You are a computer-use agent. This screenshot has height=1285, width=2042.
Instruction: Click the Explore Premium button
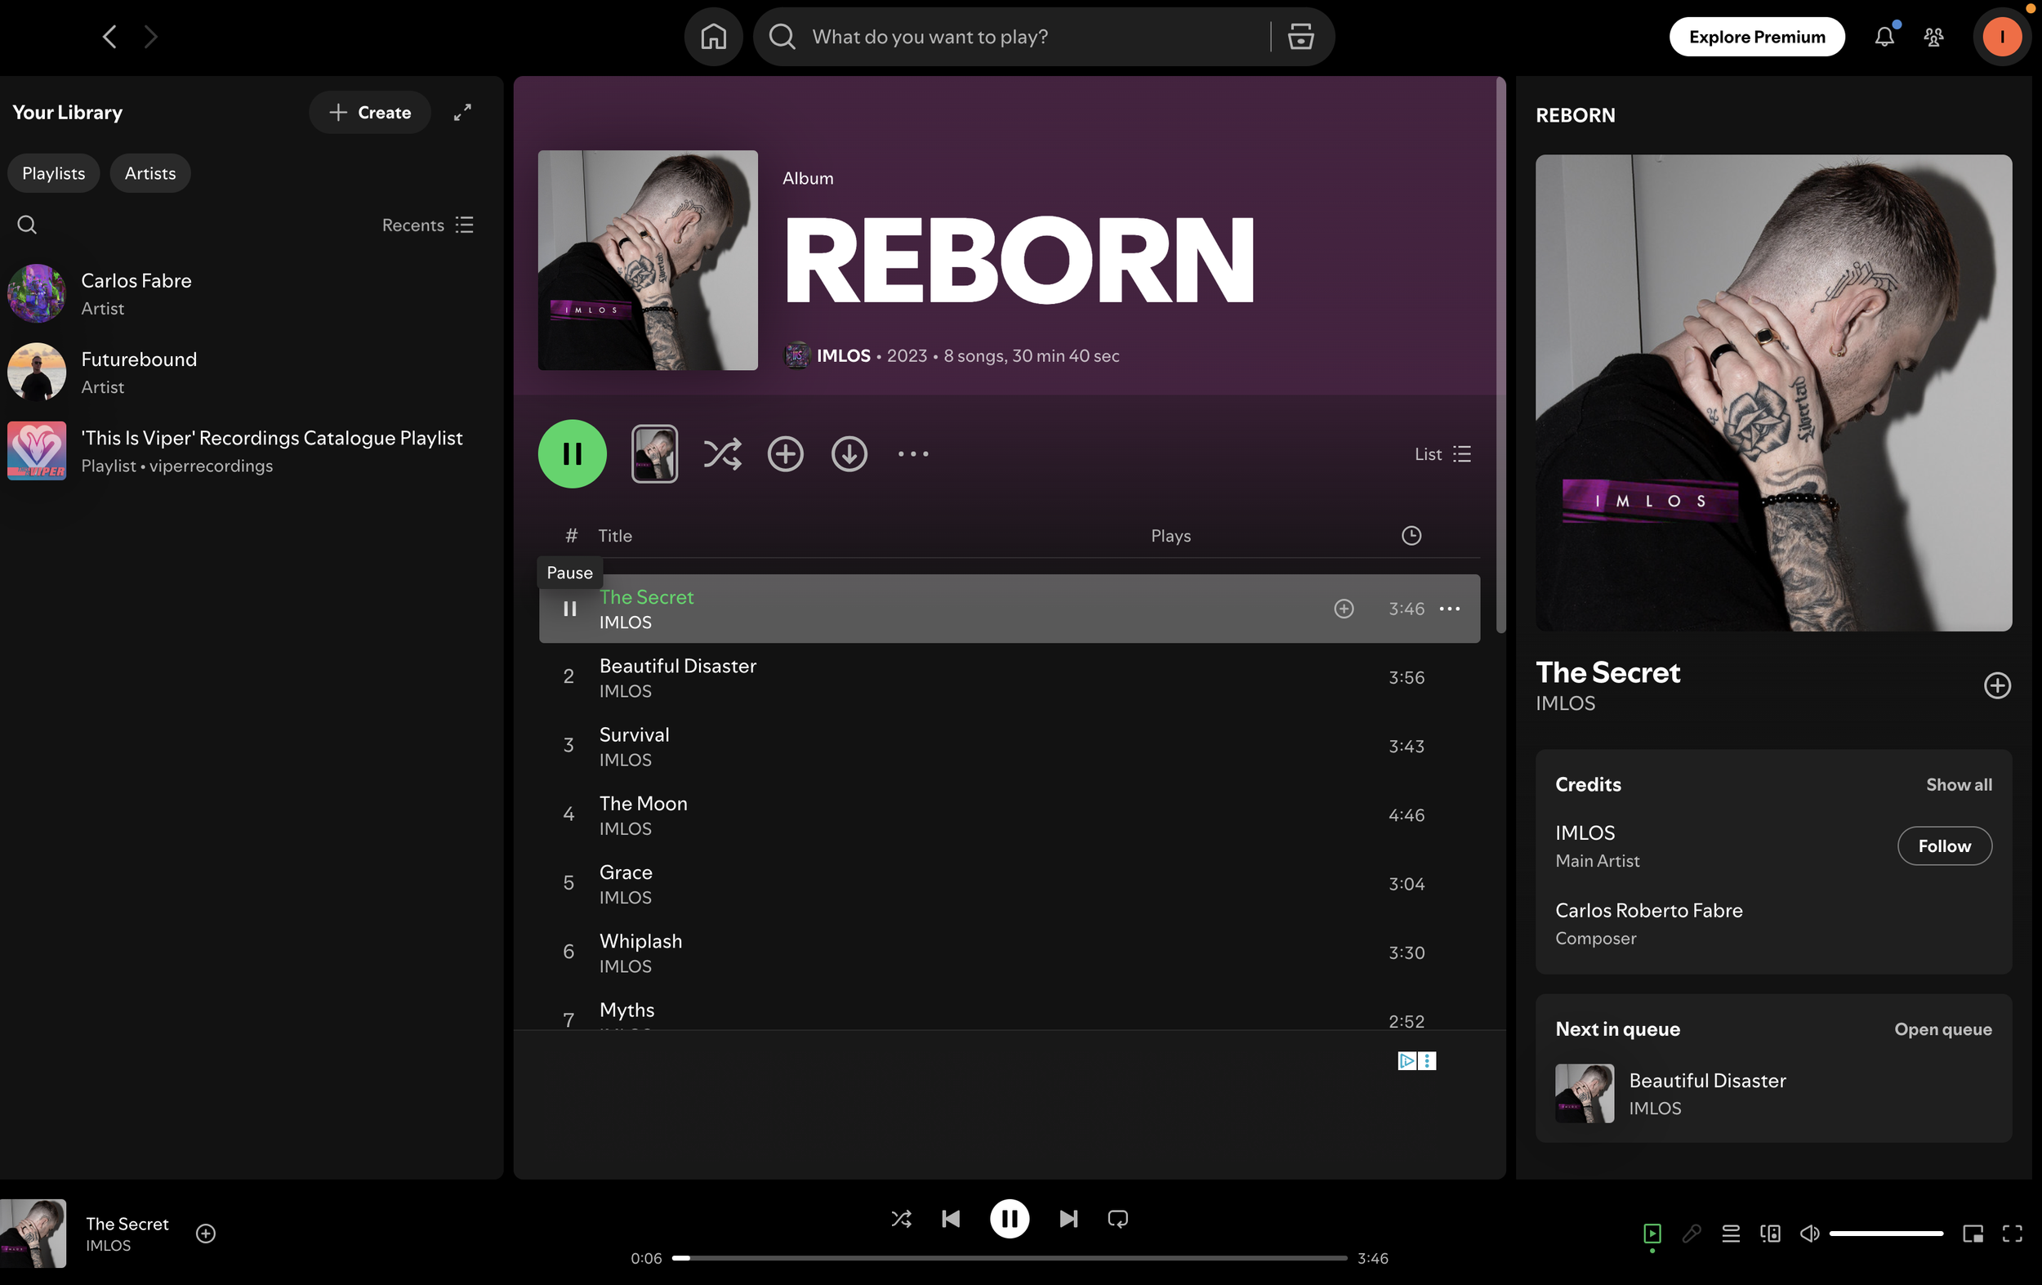(x=1756, y=37)
